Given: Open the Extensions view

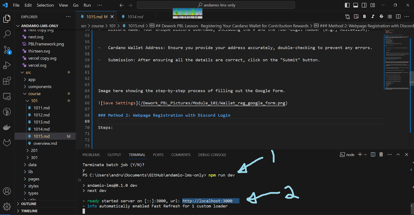Looking at the screenshot, I should [7, 81].
